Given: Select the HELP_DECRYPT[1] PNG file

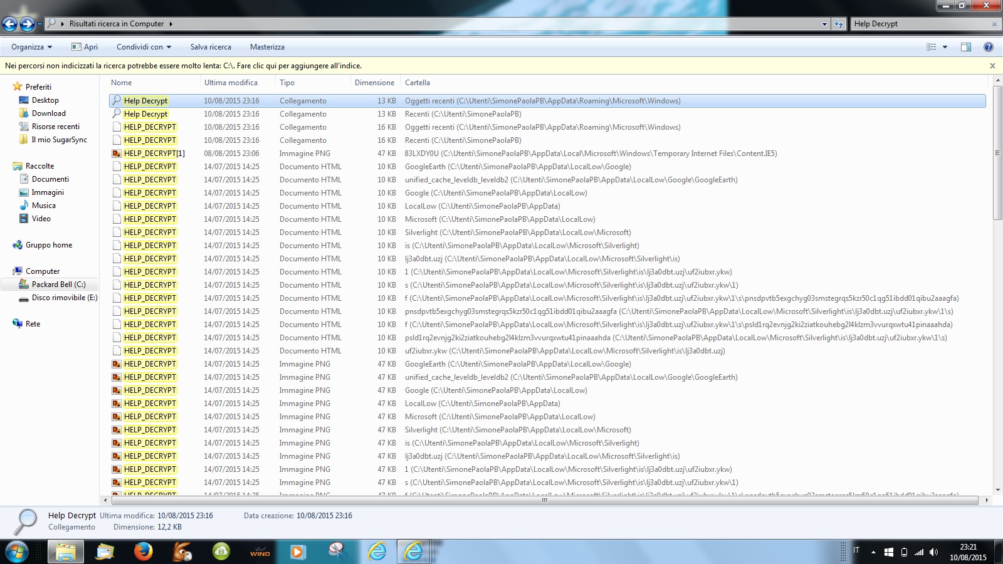Looking at the screenshot, I should coord(549,154).
